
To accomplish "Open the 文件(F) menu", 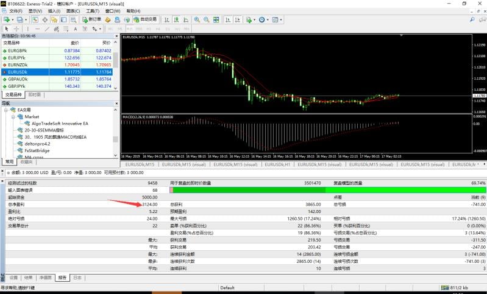I will click(15, 11).
